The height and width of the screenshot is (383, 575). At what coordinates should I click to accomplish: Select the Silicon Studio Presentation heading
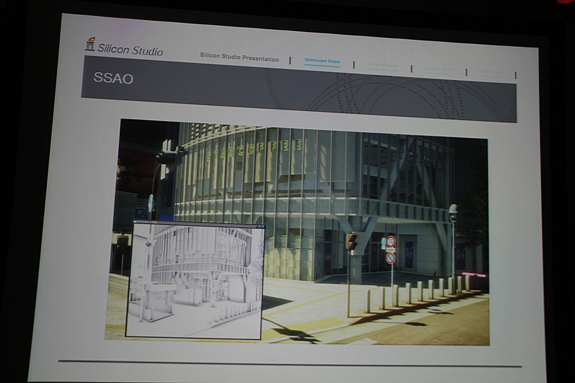(x=239, y=58)
